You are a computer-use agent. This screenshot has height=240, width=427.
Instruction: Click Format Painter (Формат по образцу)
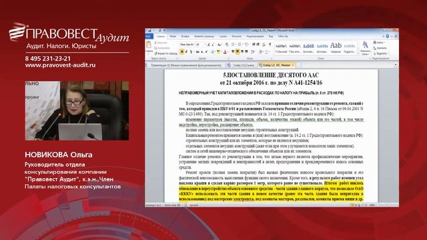(x=165, y=53)
